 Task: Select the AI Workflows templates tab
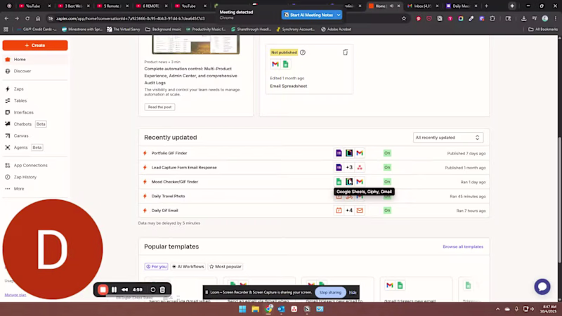[x=188, y=267]
